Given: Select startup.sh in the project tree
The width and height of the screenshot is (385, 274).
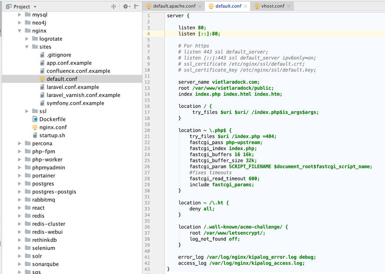Looking at the screenshot, I should tap(52, 135).
